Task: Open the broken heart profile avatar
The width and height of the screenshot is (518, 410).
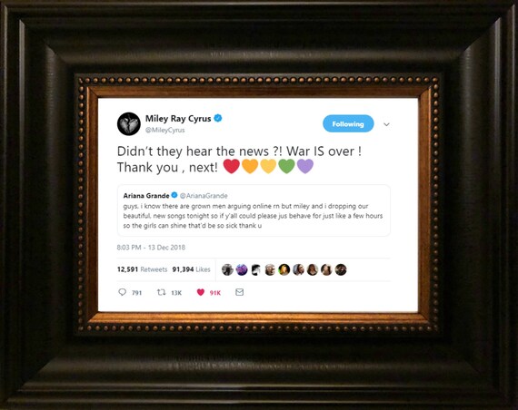Action: pyautogui.click(x=129, y=124)
